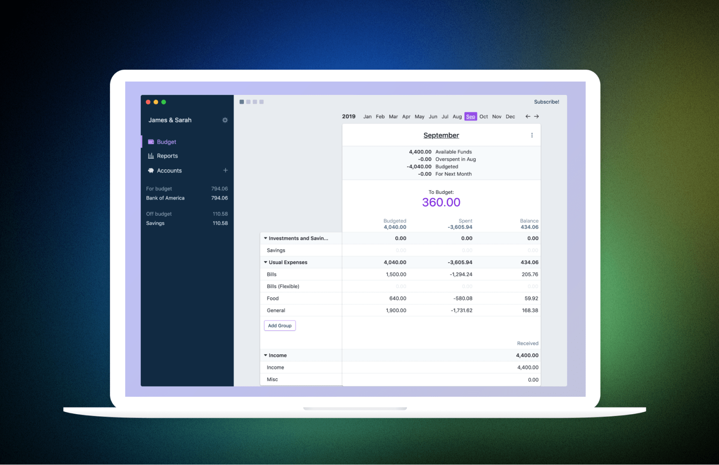Switch to Apr month
Screen dimensions: 719x465
[x=406, y=117]
